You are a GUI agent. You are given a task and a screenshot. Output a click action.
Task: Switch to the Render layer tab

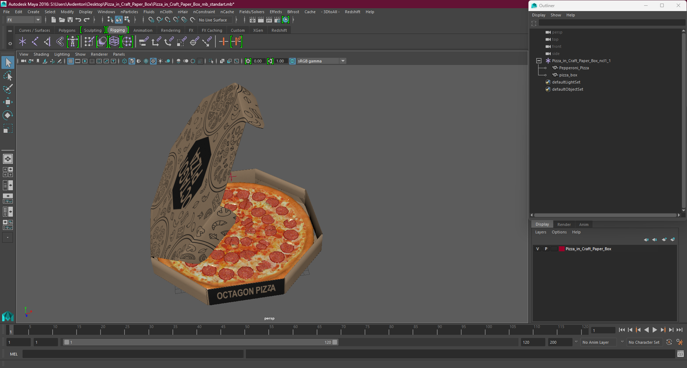point(564,225)
